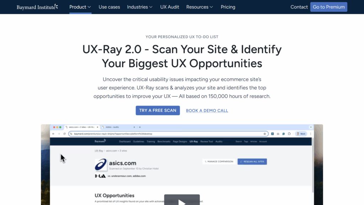Expand the Product dropdown menu
364x205 pixels.
(80, 7)
